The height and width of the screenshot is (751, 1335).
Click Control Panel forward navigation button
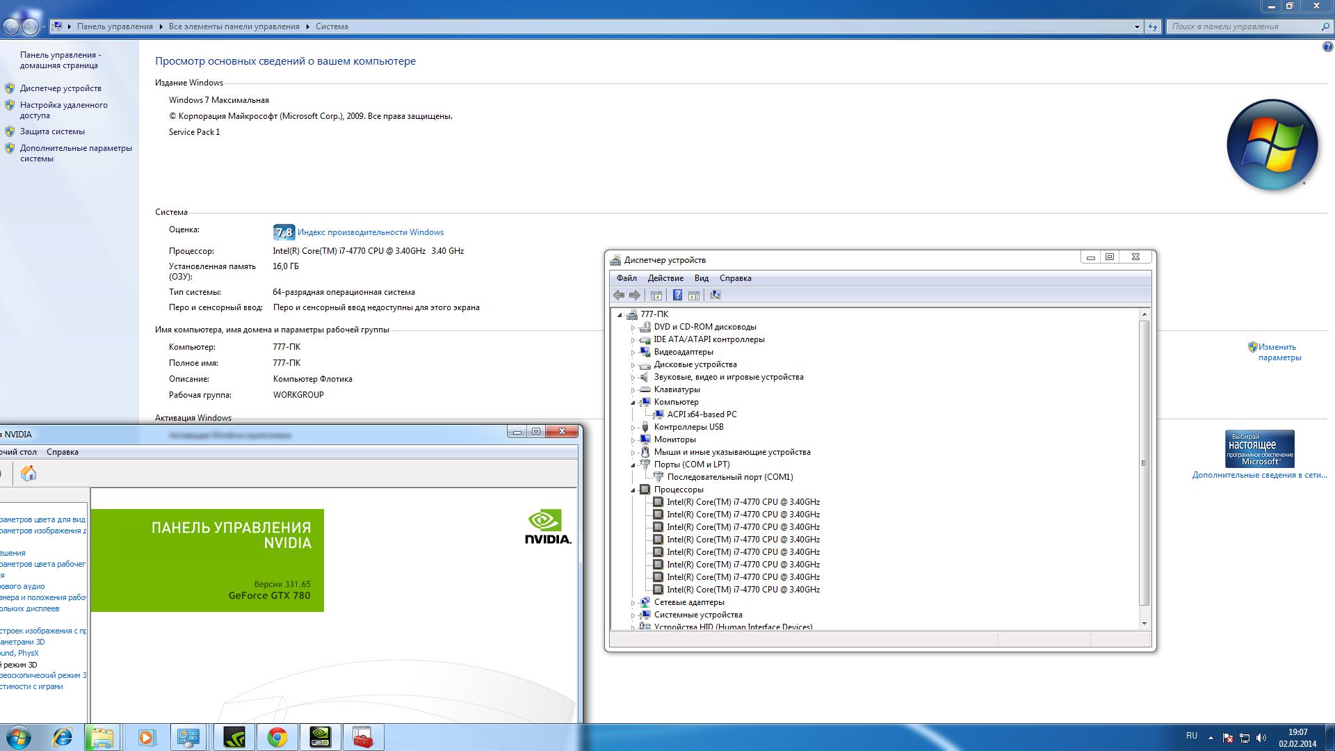pos(30,26)
